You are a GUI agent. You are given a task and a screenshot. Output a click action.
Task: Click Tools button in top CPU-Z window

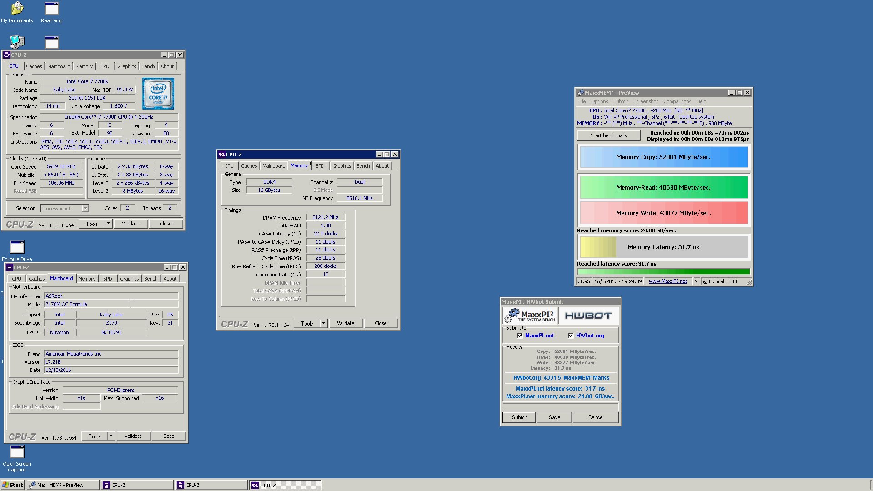pyautogui.click(x=92, y=224)
